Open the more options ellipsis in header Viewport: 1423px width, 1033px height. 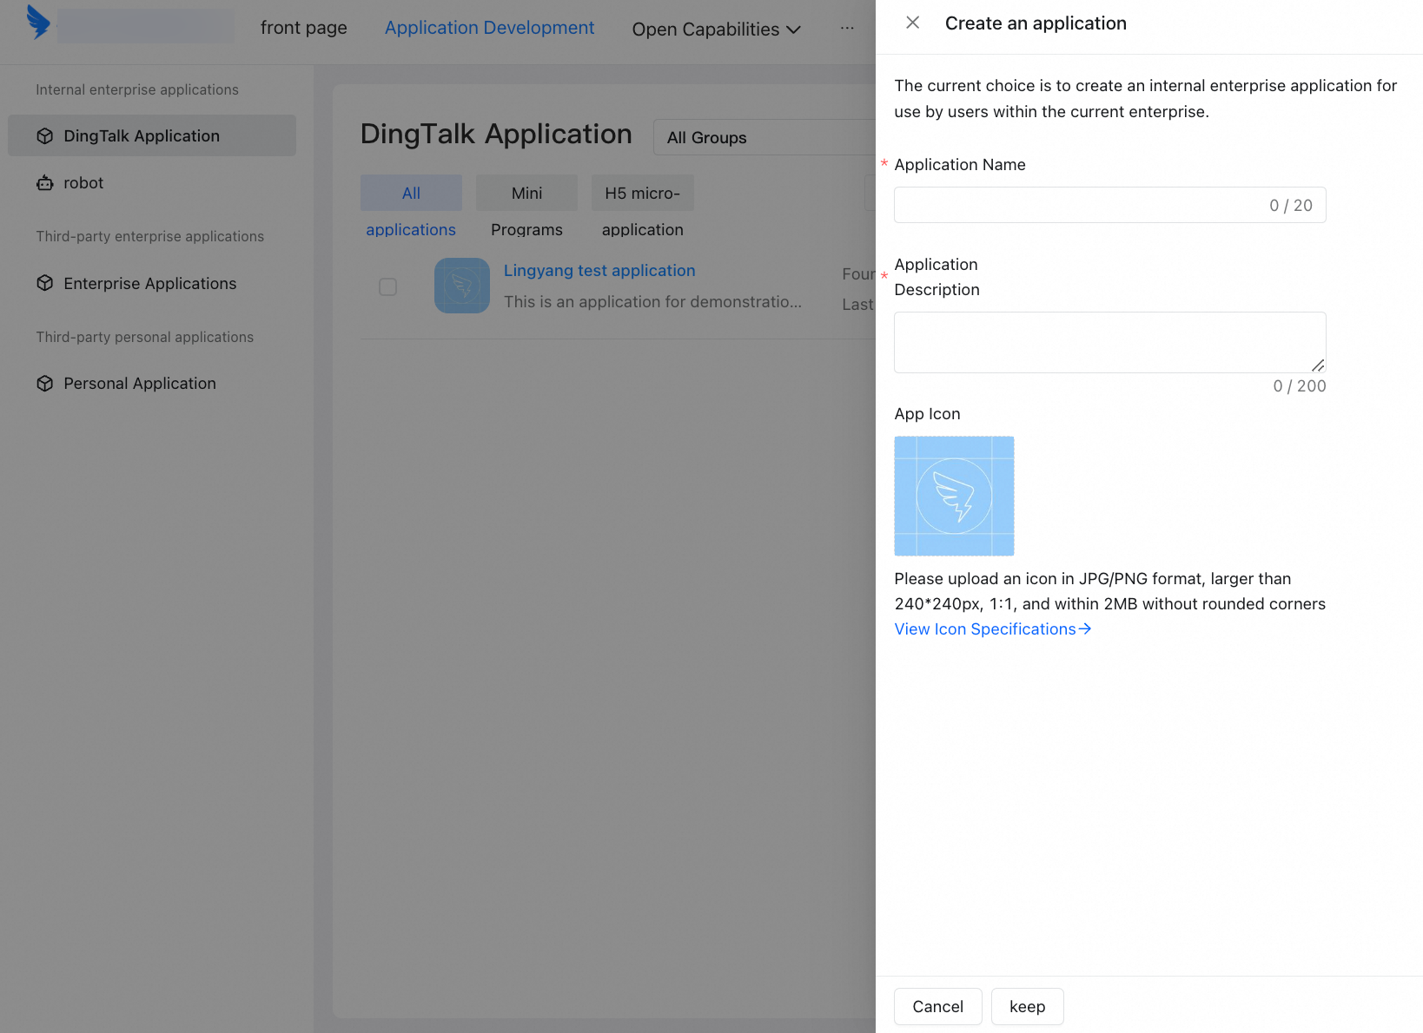[x=847, y=29]
